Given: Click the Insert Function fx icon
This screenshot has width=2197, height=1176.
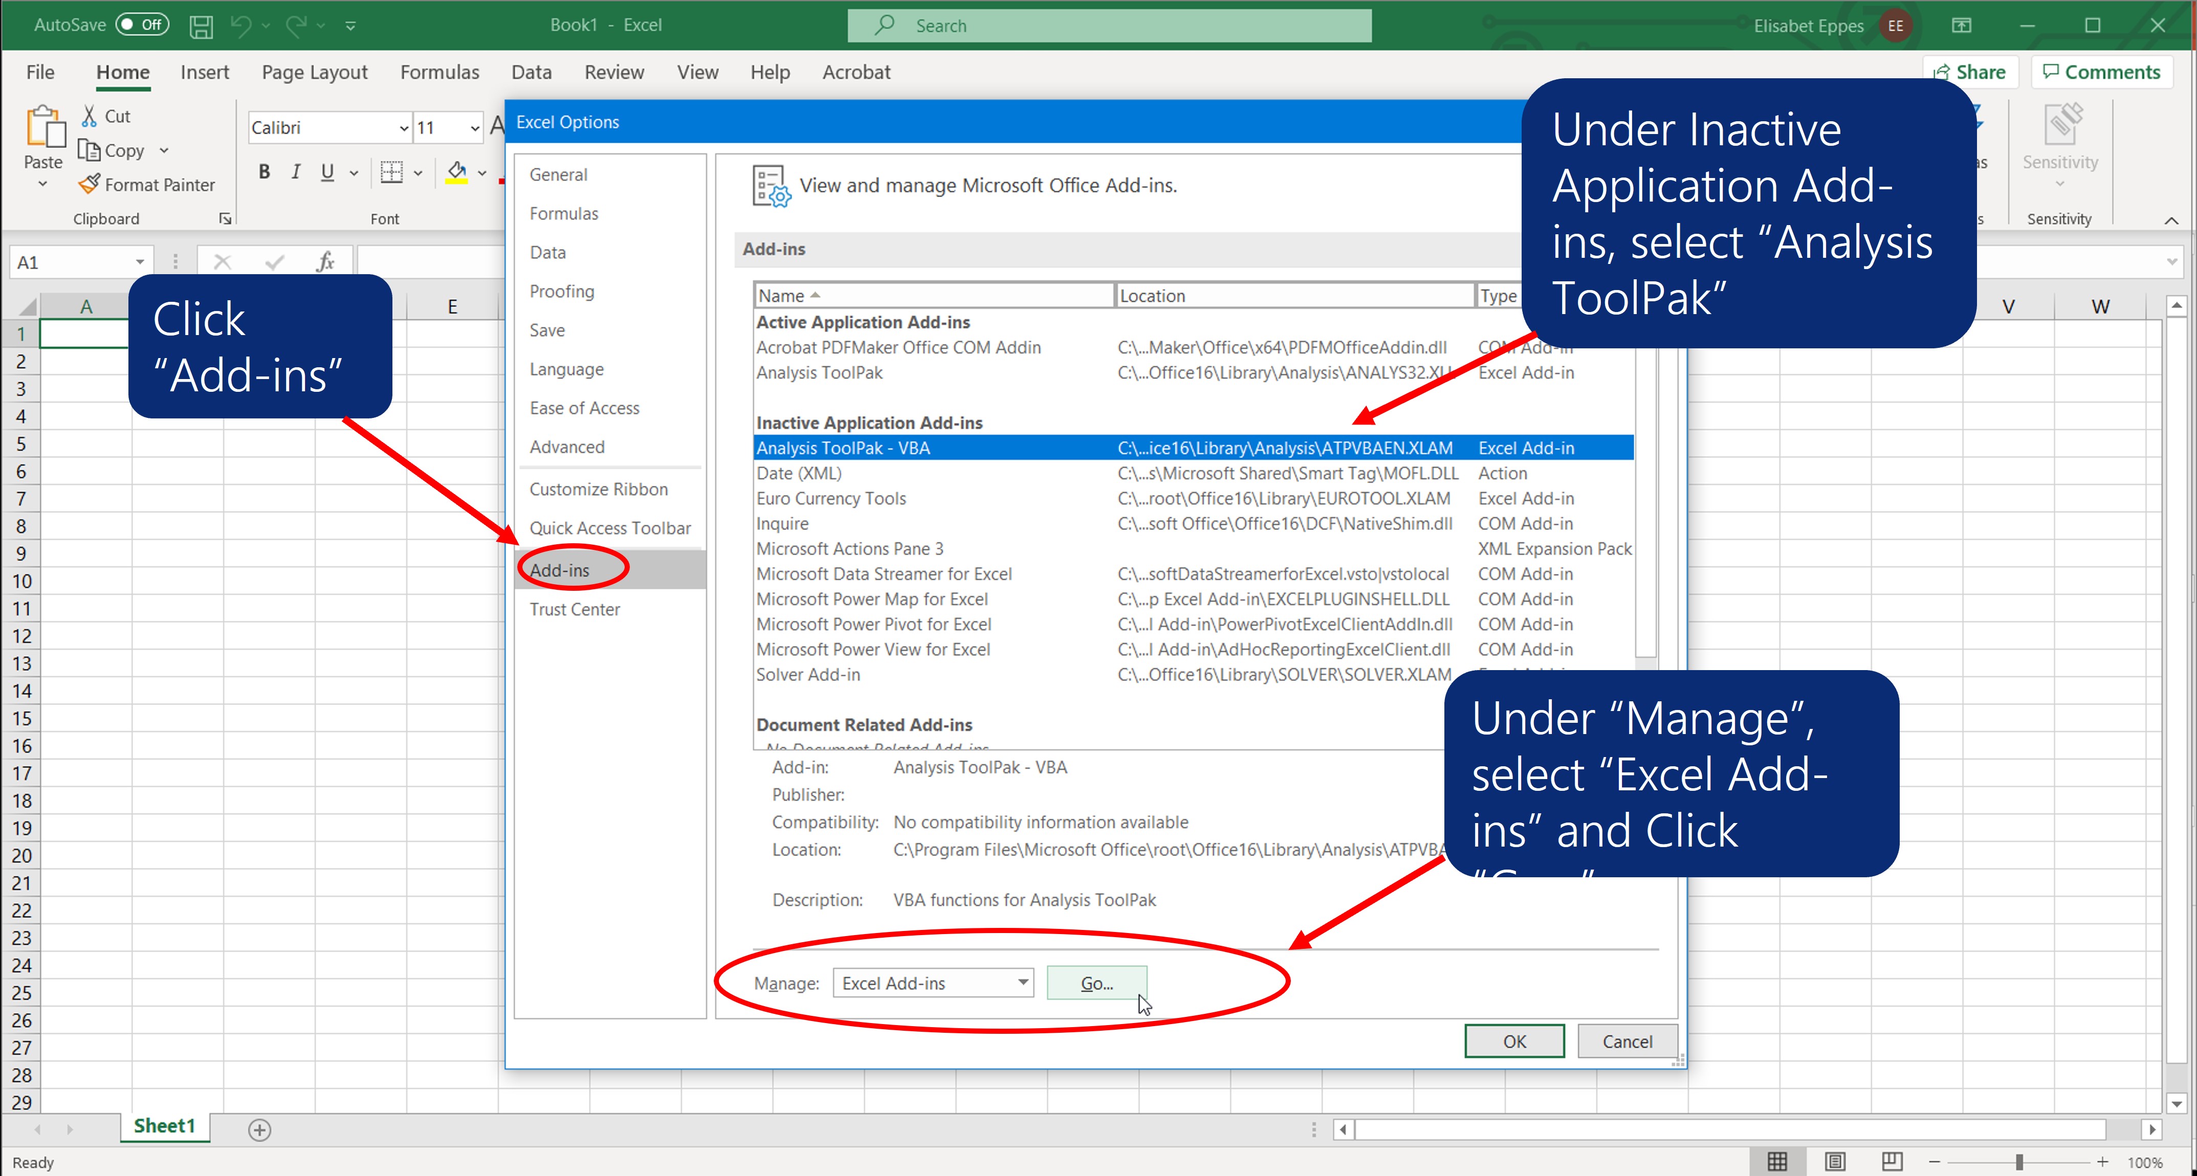Looking at the screenshot, I should (325, 262).
